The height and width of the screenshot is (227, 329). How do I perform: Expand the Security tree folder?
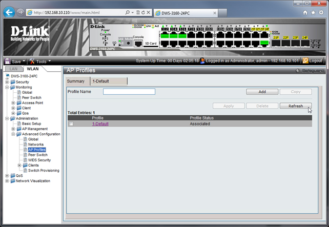coord(7,82)
